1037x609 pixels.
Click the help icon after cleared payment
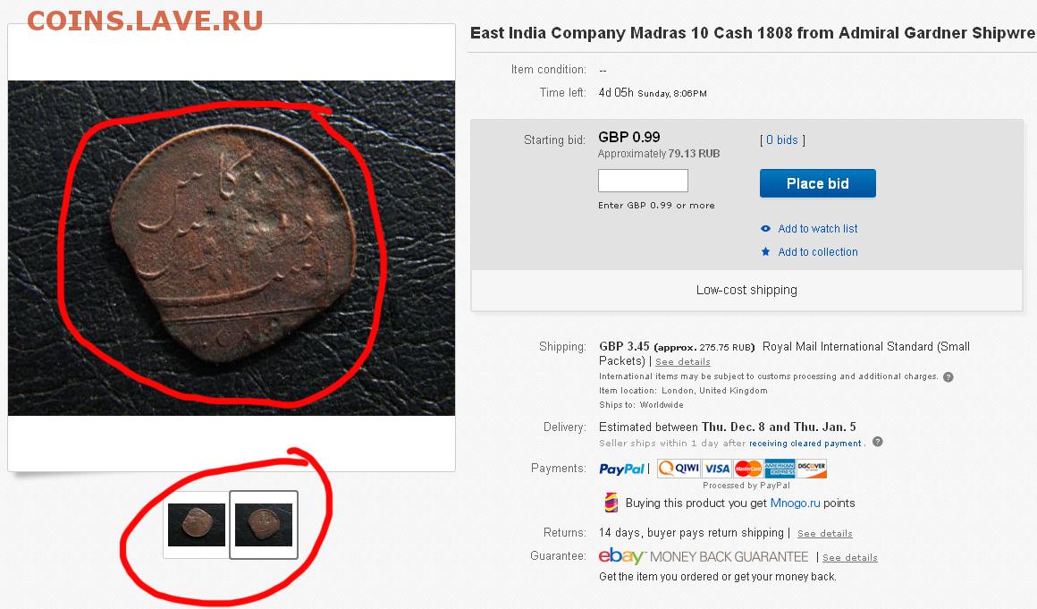pyautogui.click(x=878, y=442)
